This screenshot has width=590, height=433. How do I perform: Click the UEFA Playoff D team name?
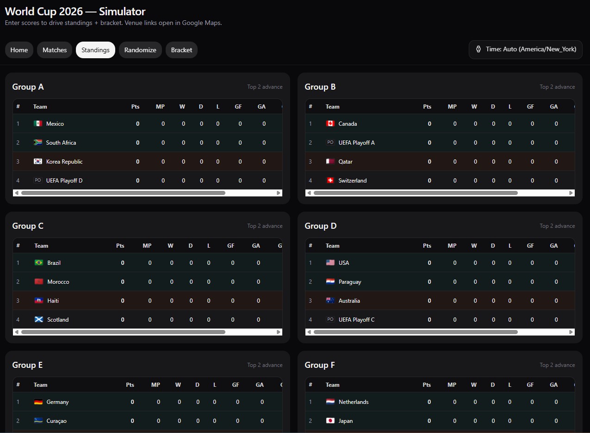[x=64, y=180]
